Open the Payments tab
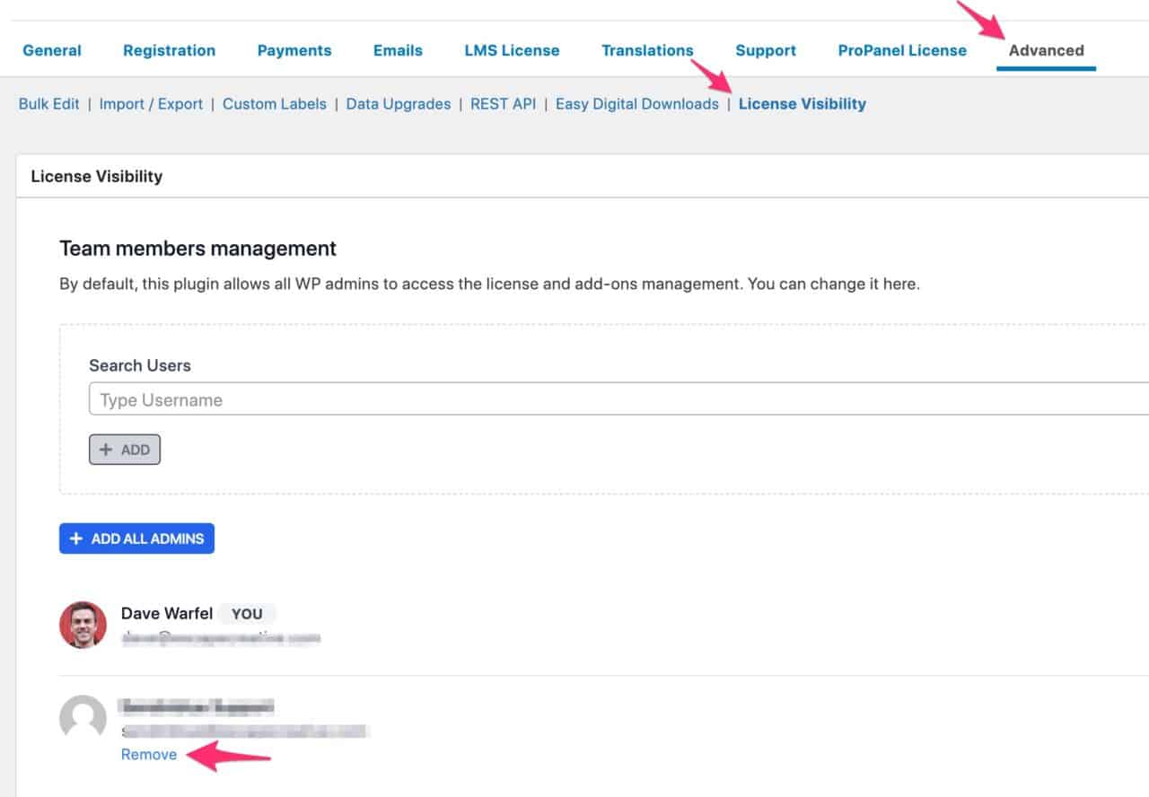 [x=294, y=50]
